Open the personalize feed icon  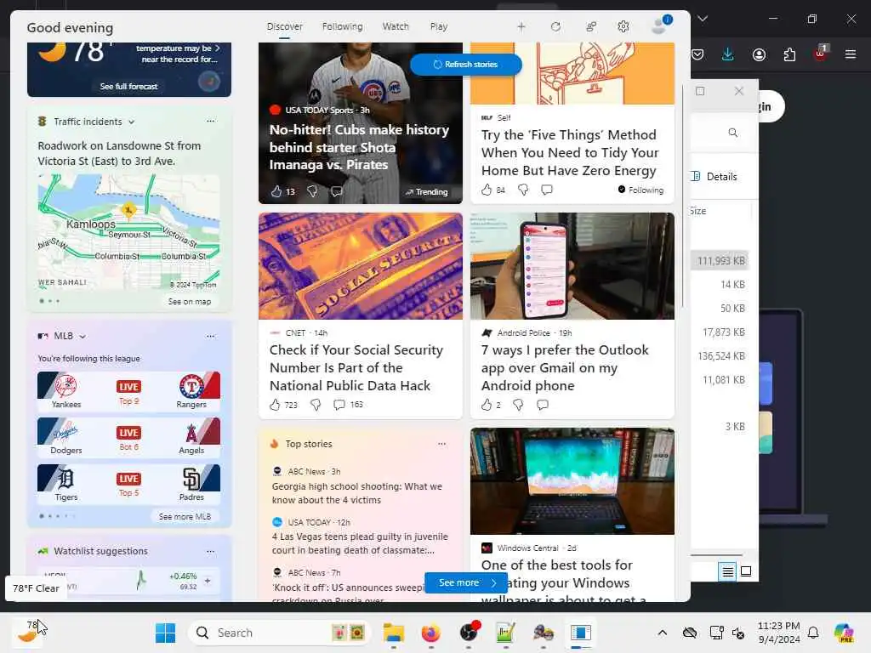[x=591, y=26]
